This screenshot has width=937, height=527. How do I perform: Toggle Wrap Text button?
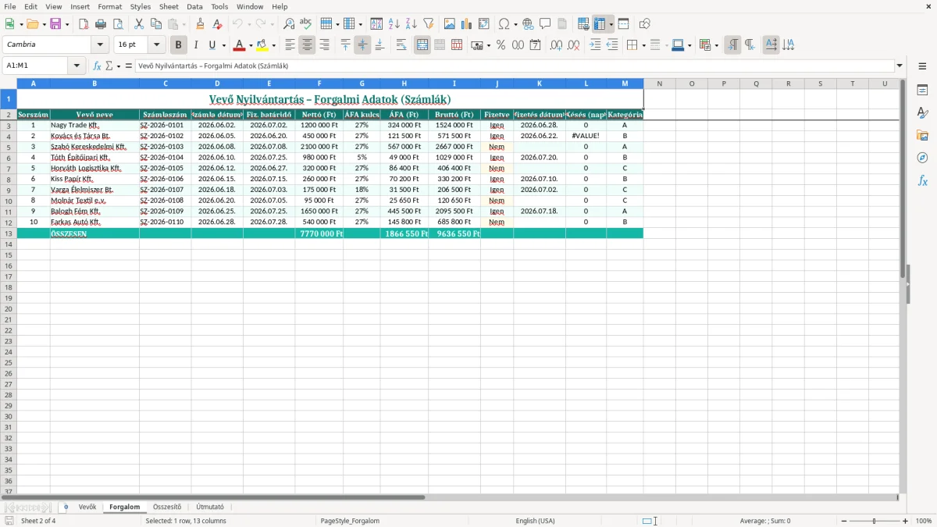point(401,45)
